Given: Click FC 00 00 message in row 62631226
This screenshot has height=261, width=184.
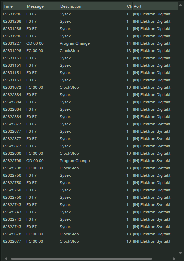Looking at the screenshot, I should (x=35, y=51).
